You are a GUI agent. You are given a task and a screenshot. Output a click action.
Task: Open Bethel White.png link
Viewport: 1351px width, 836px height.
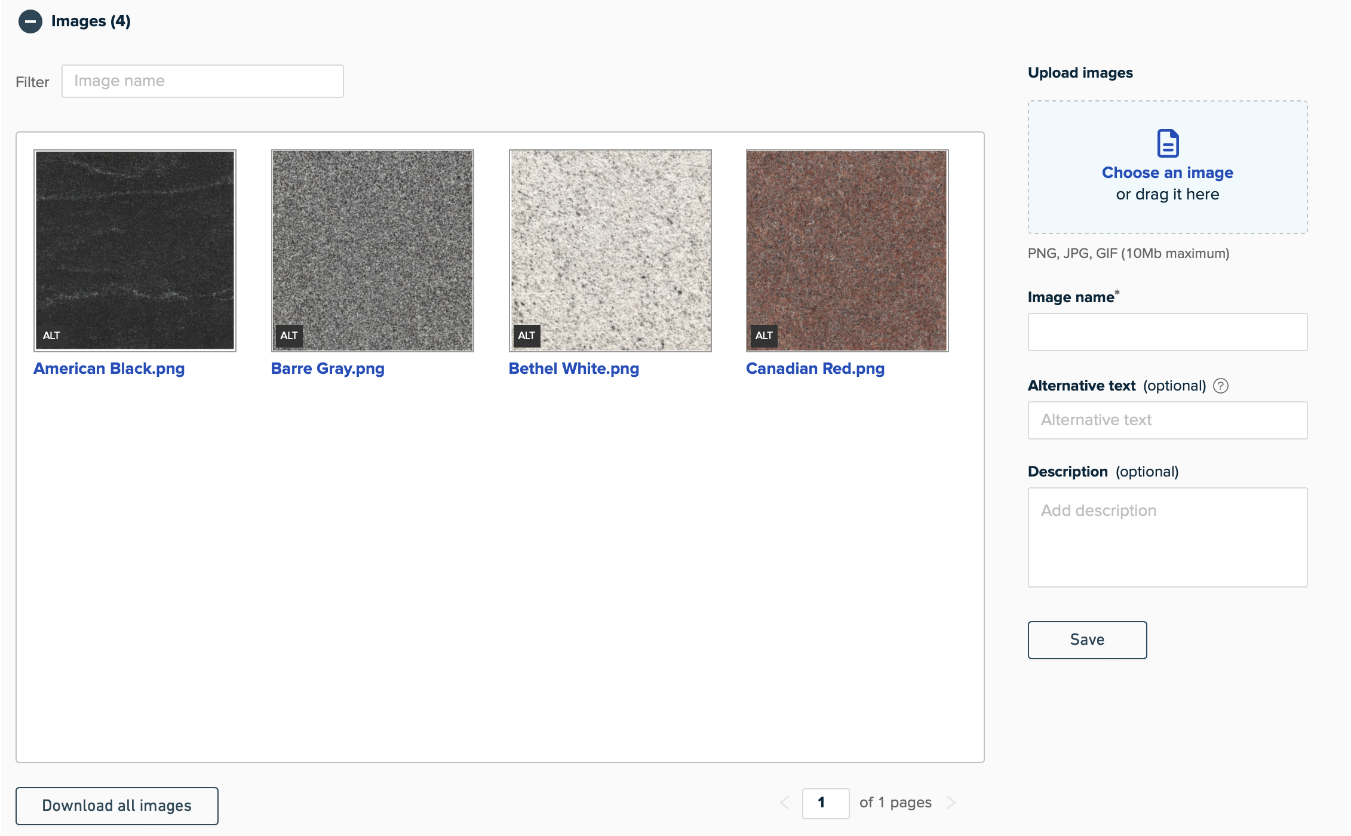point(574,368)
